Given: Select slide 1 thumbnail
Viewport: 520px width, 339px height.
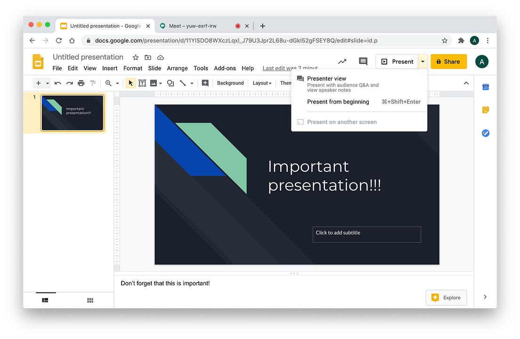Looking at the screenshot, I should click(72, 113).
